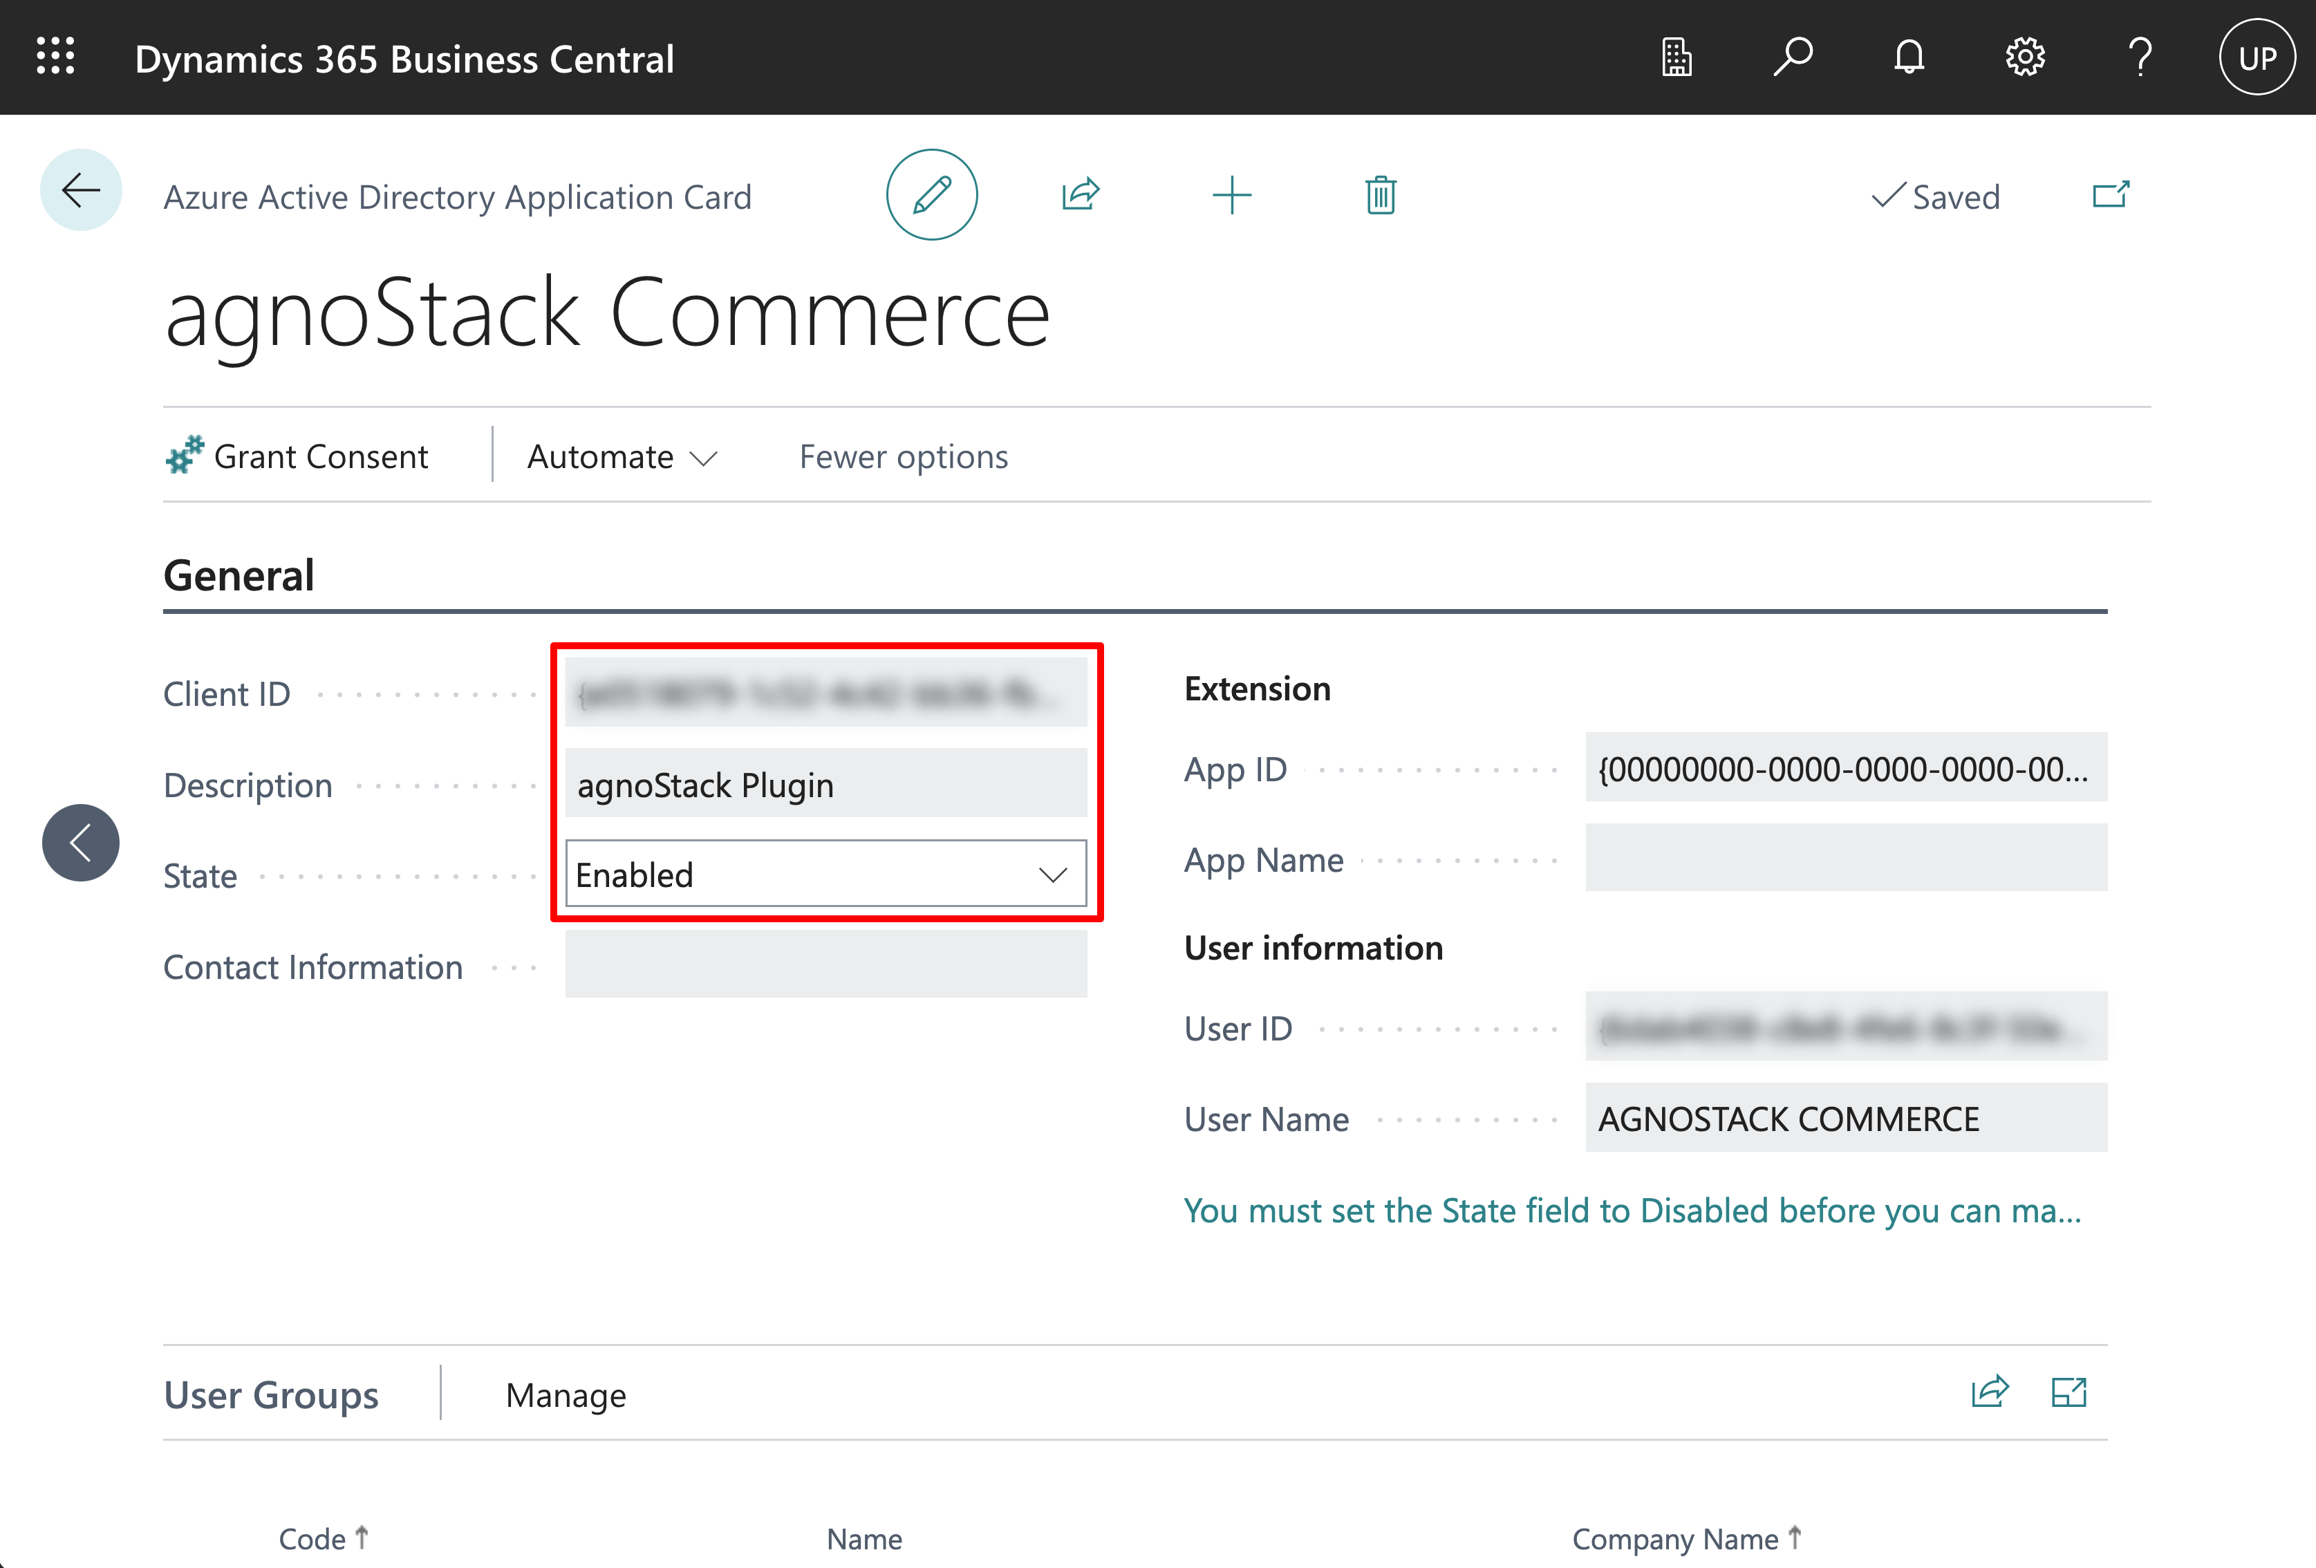
Task: Share the application card
Action: (1081, 194)
